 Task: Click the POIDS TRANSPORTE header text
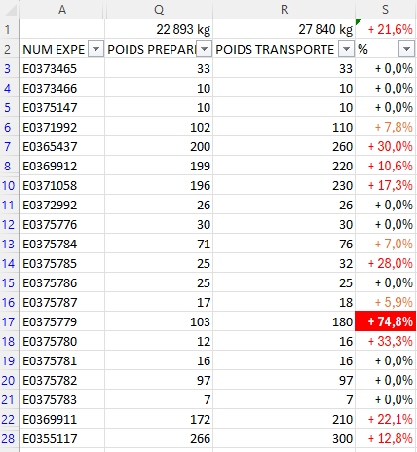tap(275, 50)
